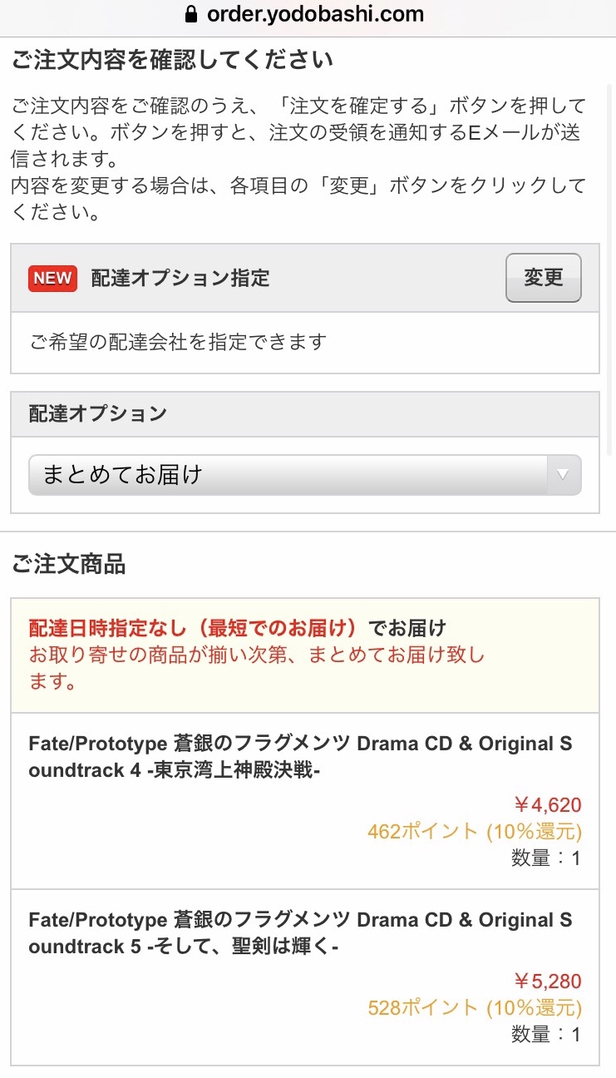Tap the ご注文商品 heading
Image resolution: width=616 pixels, height=1078 pixels.
coord(68,565)
